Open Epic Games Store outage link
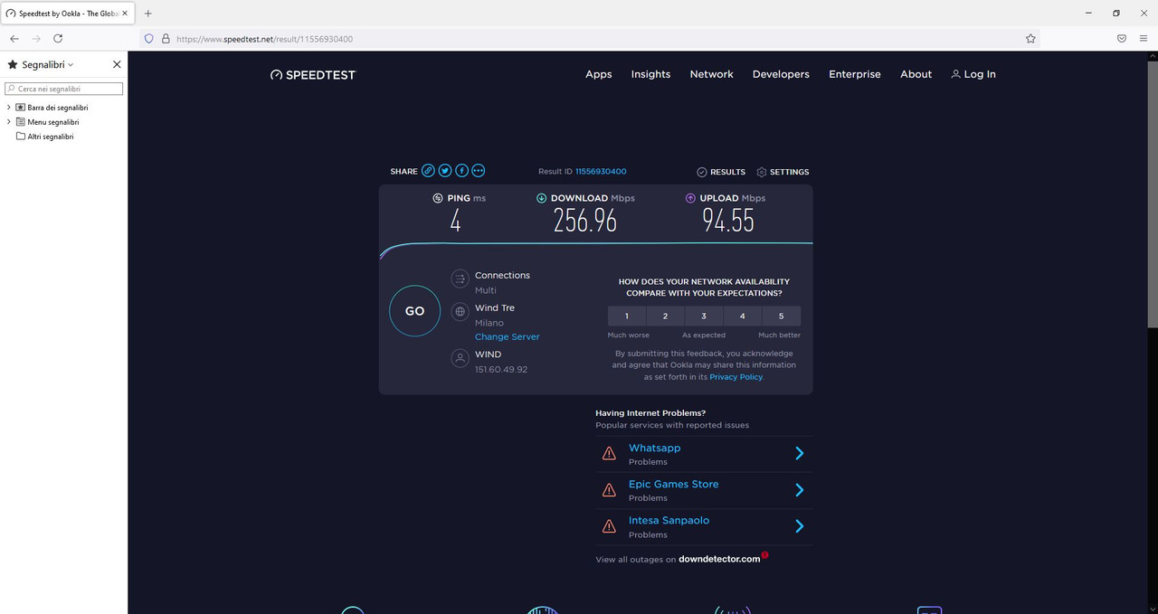This screenshot has height=614, width=1158. (674, 485)
